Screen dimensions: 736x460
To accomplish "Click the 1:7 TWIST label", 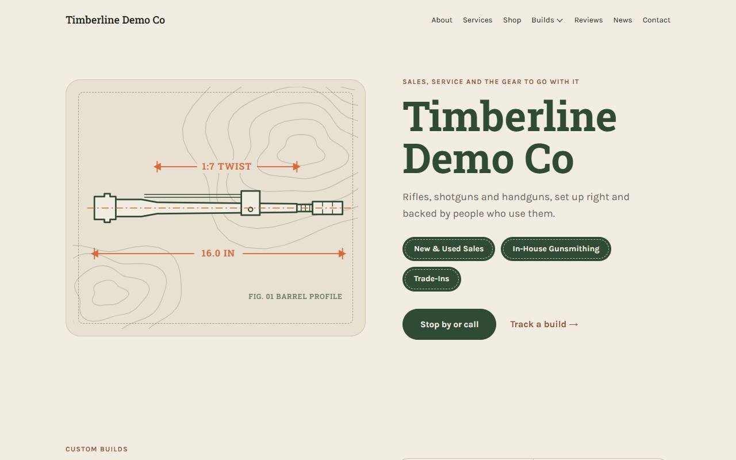I will pos(227,167).
